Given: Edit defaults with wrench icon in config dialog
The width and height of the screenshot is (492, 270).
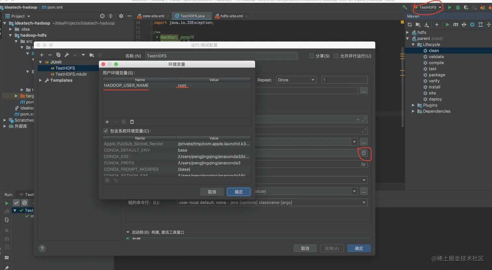Looking at the screenshot, I should coord(67,55).
